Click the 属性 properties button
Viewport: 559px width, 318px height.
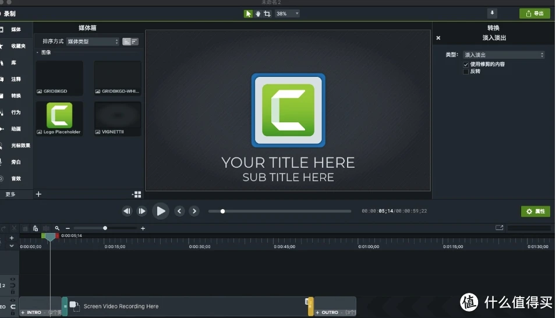535,211
